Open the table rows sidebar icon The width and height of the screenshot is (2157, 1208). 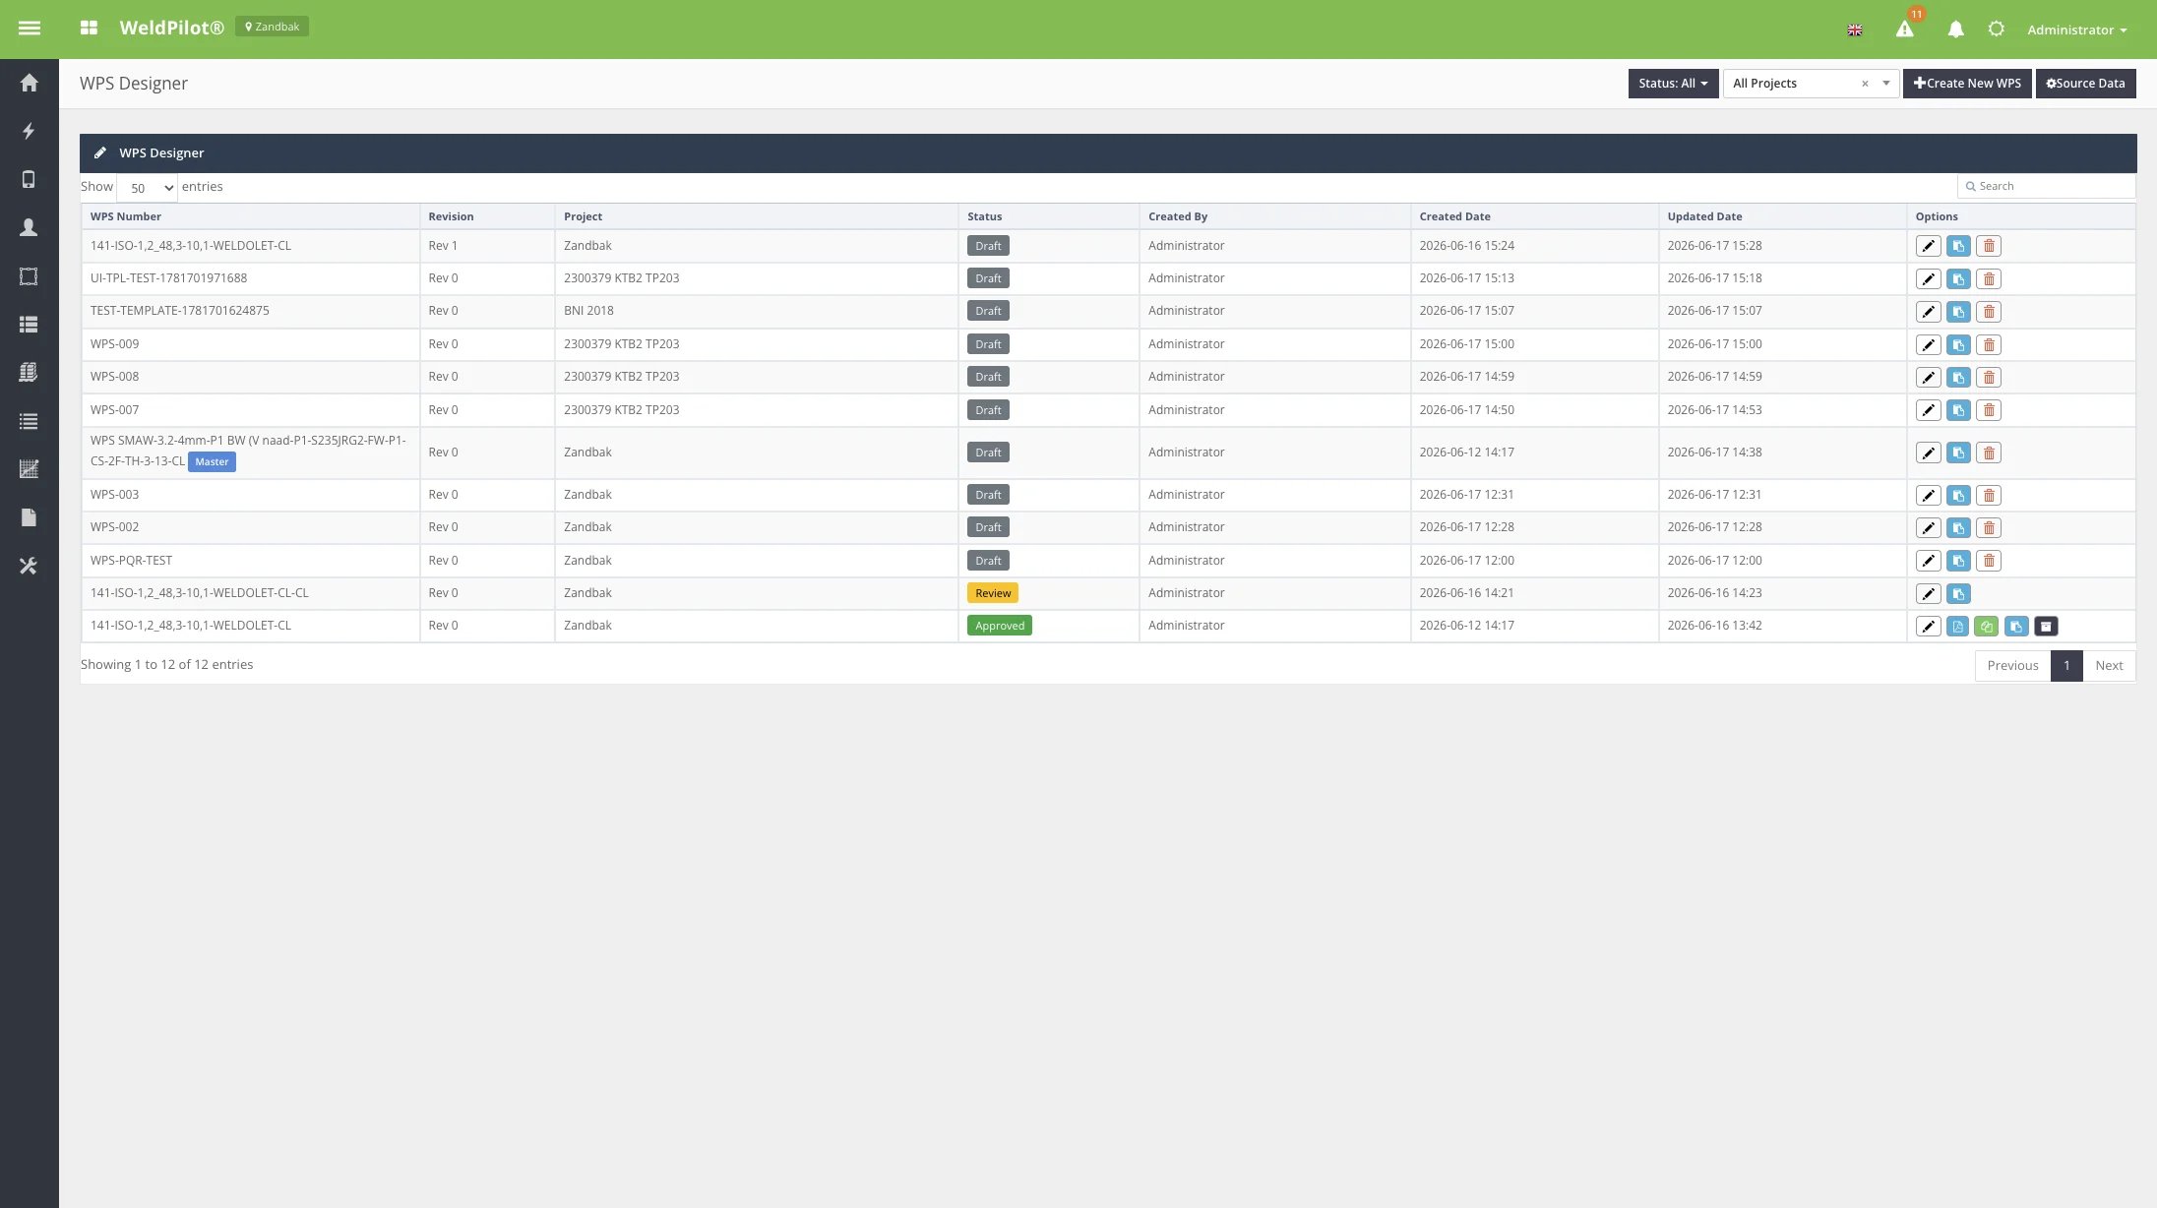(x=29, y=325)
